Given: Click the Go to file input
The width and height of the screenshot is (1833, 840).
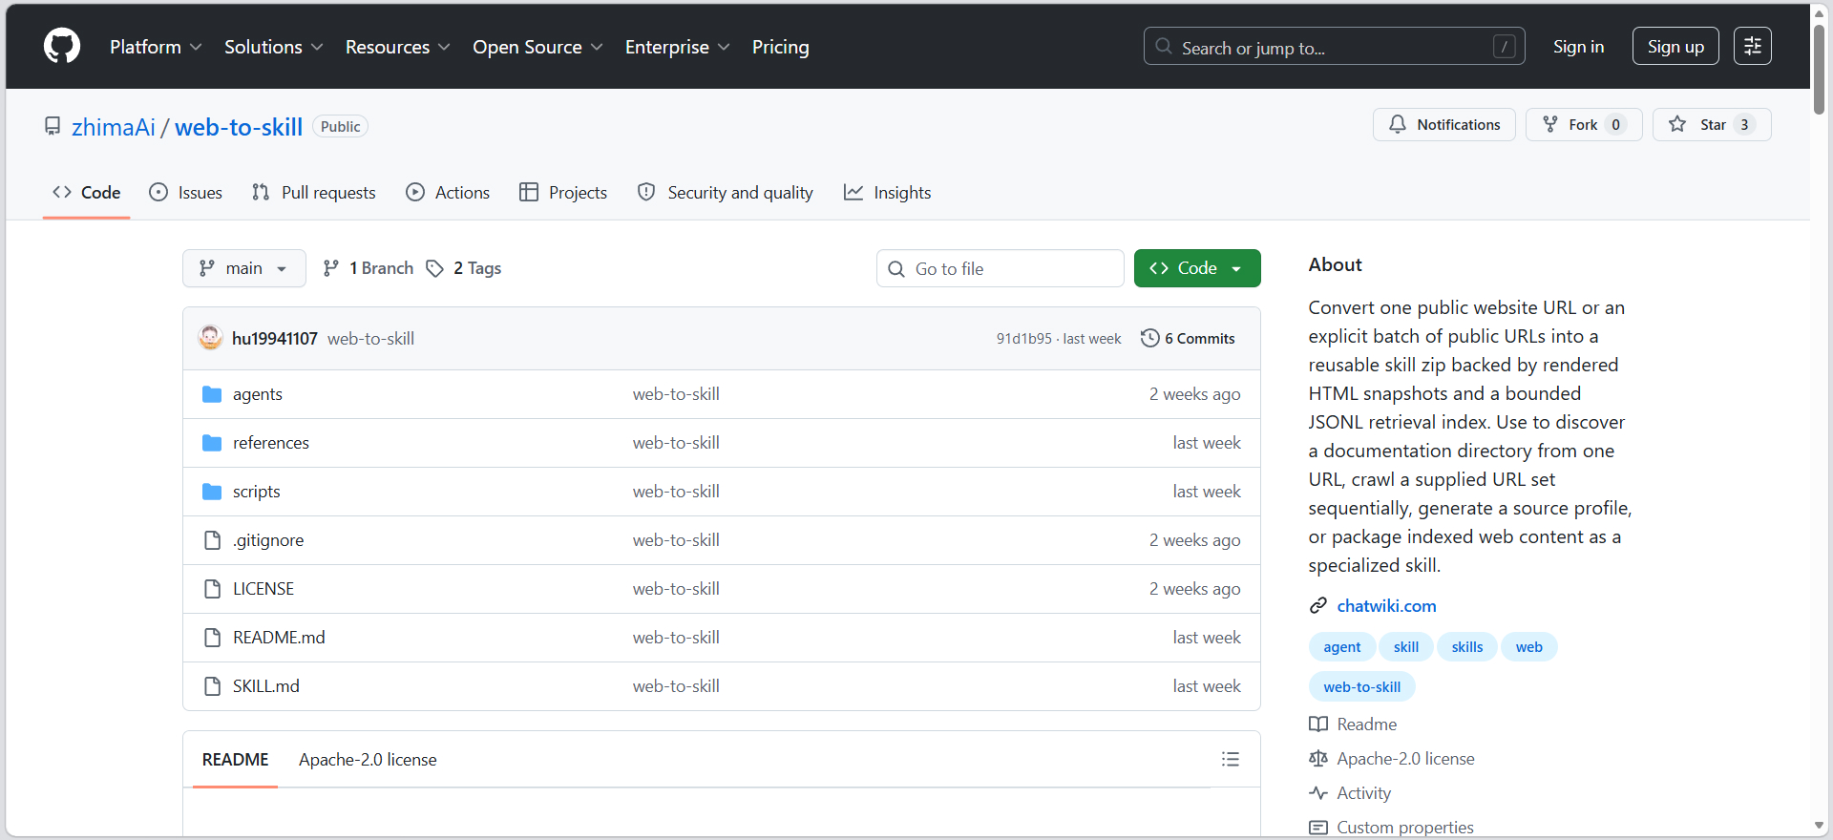Looking at the screenshot, I should pyautogui.click(x=1001, y=268).
